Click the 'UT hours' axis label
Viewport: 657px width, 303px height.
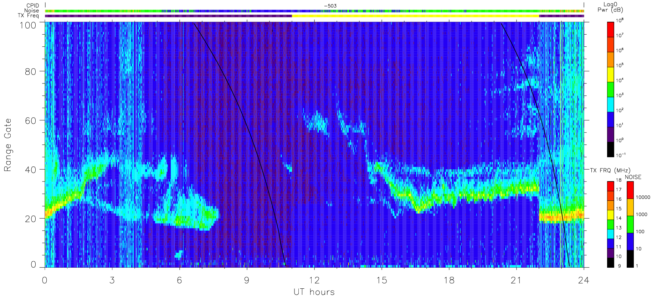(x=314, y=292)
